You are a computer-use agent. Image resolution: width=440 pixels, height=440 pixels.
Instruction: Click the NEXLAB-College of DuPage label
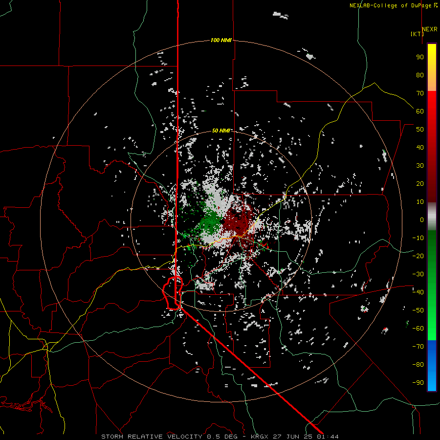[x=390, y=5]
